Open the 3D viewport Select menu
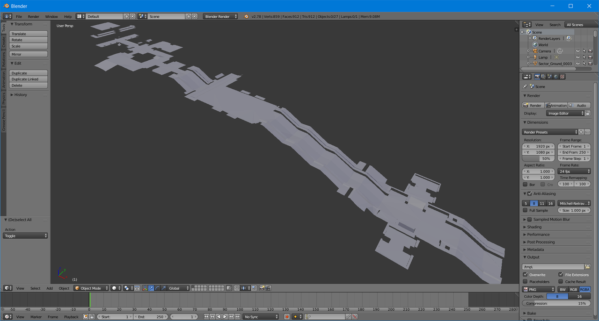Image resolution: width=599 pixels, height=321 pixels. [x=36, y=288]
